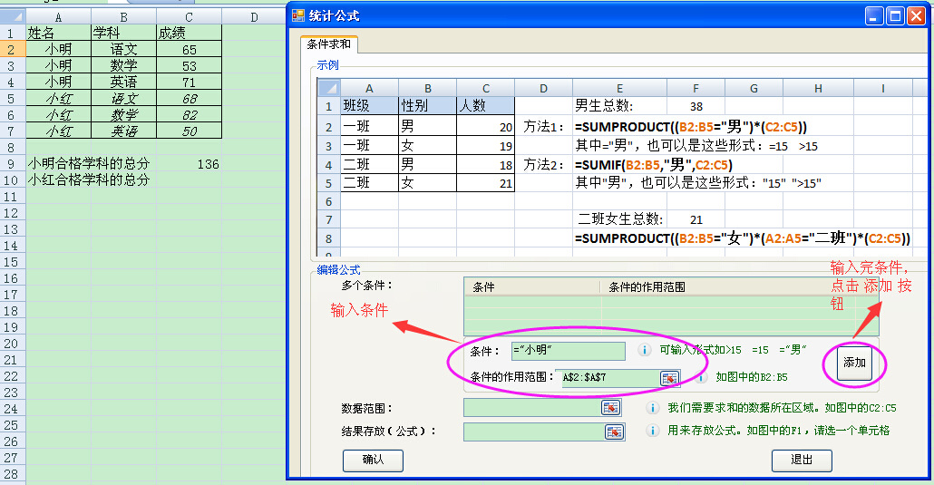
Task: Click range picker icon beside 数据范围 field
Action: (611, 408)
